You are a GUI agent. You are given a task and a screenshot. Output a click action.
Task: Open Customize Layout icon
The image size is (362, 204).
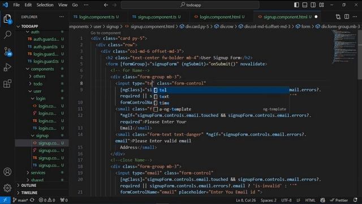tap(321, 5)
